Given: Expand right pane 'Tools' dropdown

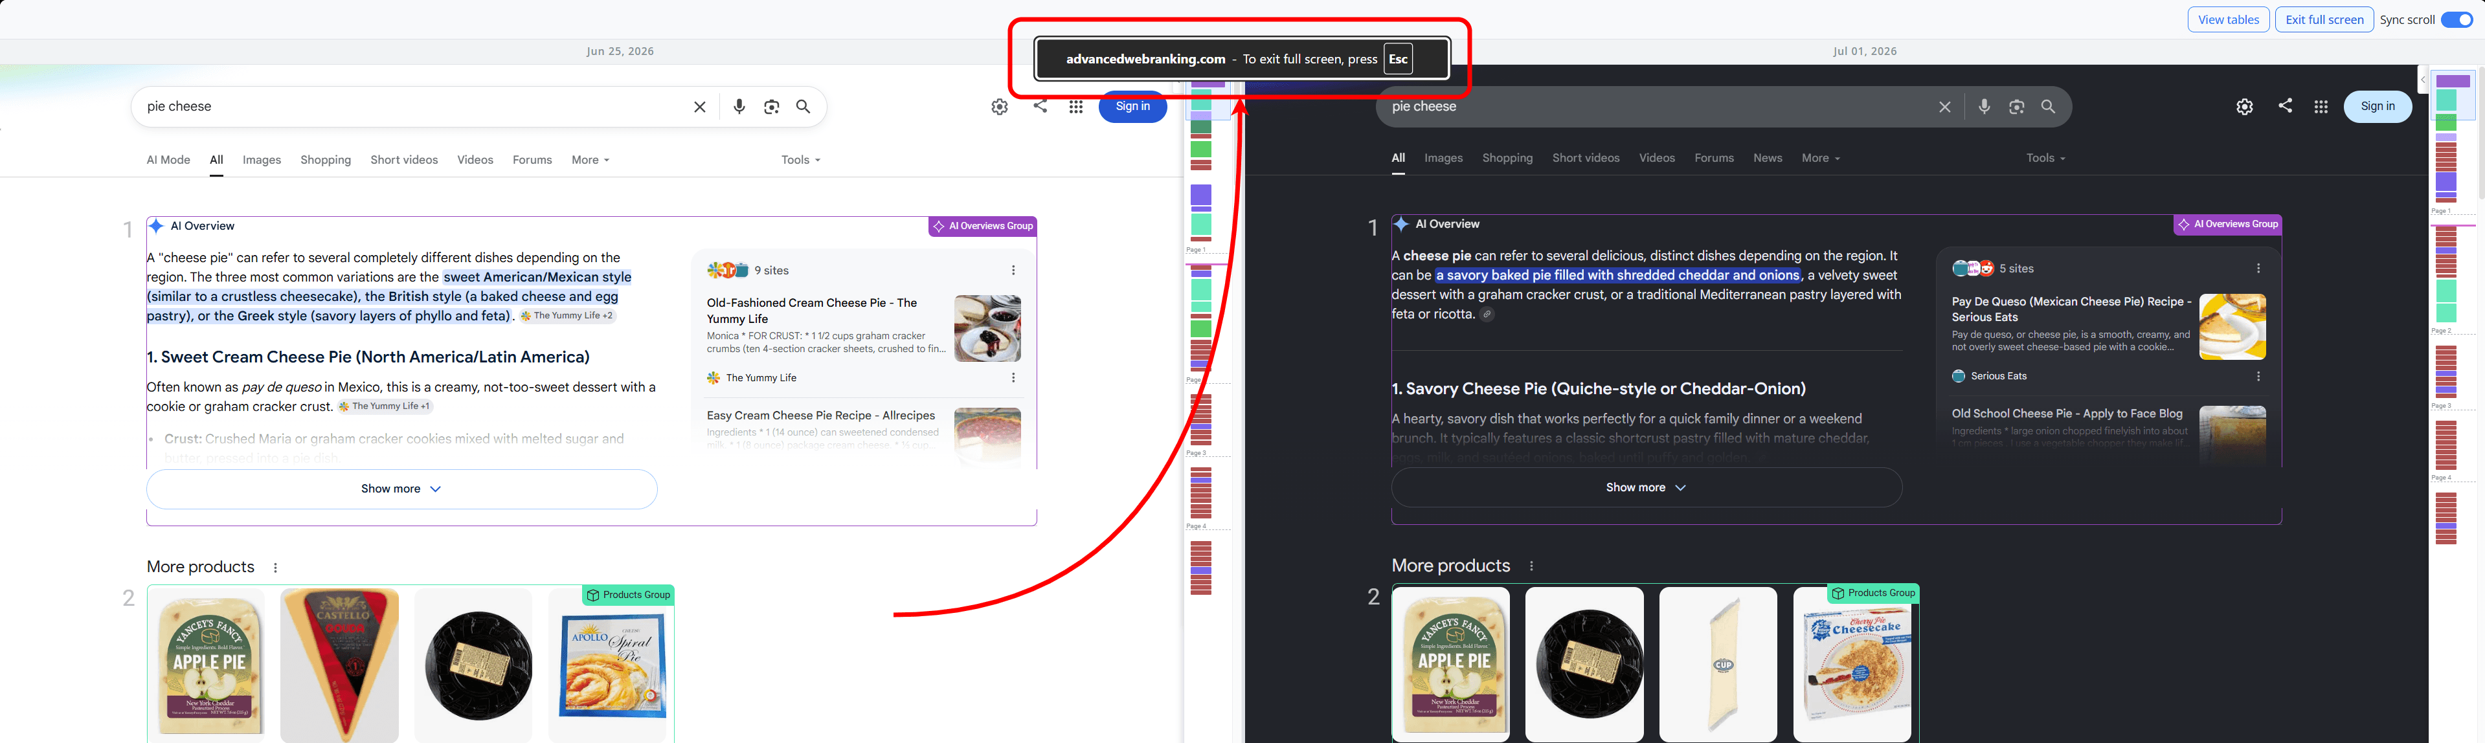Looking at the screenshot, I should pyautogui.click(x=2045, y=158).
